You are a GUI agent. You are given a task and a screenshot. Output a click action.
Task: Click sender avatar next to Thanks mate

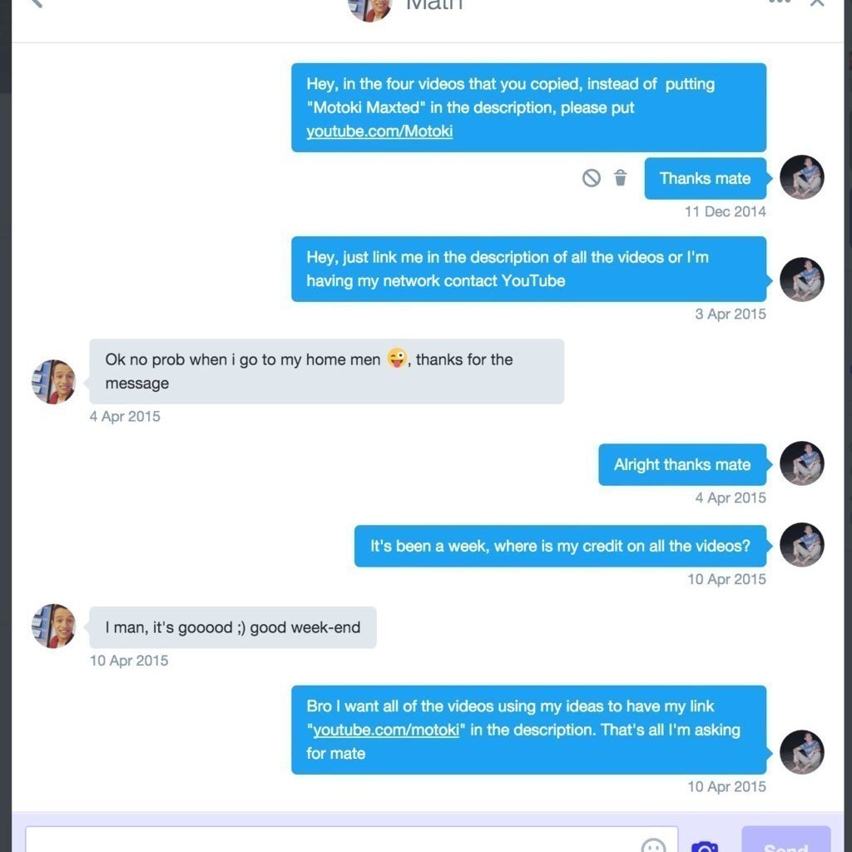click(x=801, y=177)
